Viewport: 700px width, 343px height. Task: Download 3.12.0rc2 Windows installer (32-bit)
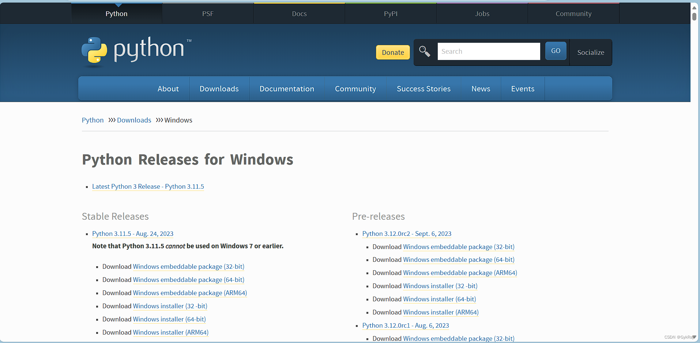click(x=440, y=286)
